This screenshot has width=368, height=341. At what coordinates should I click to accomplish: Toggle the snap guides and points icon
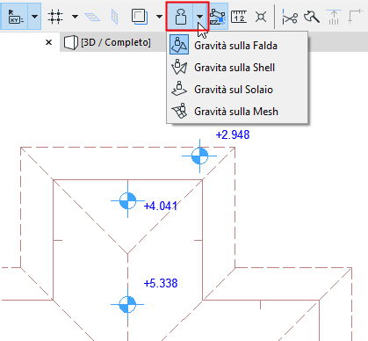[219, 17]
